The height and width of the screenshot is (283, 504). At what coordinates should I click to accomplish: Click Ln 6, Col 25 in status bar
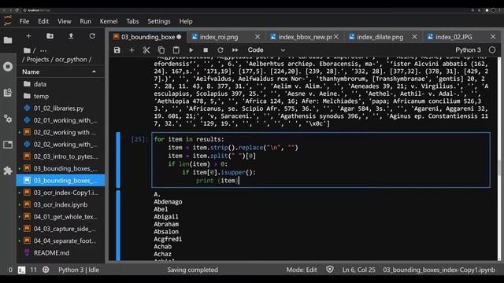click(359, 270)
